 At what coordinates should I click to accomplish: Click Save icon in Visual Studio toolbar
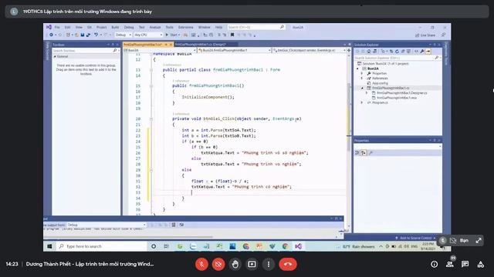(x=83, y=35)
